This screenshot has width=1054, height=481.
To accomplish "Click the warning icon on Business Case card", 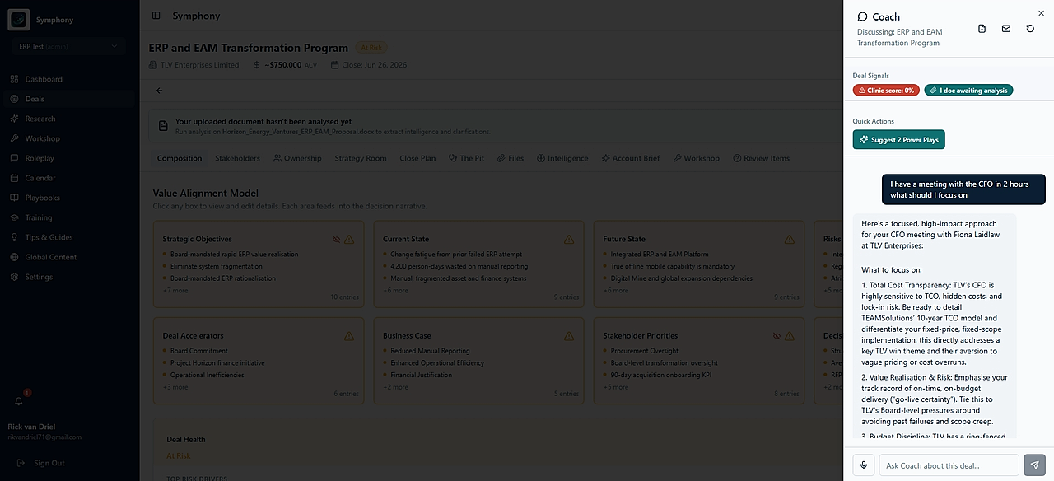I will tap(569, 336).
